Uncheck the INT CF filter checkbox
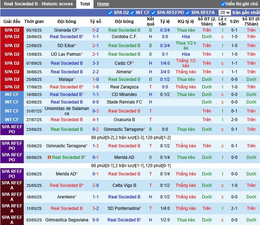The image size is (260, 225). (x=132, y=13)
